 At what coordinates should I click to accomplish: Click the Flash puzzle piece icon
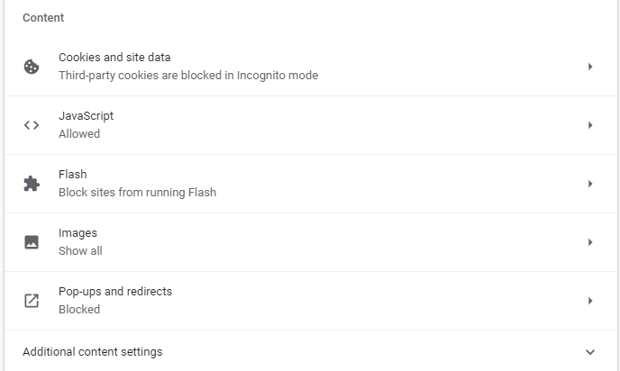tap(32, 184)
